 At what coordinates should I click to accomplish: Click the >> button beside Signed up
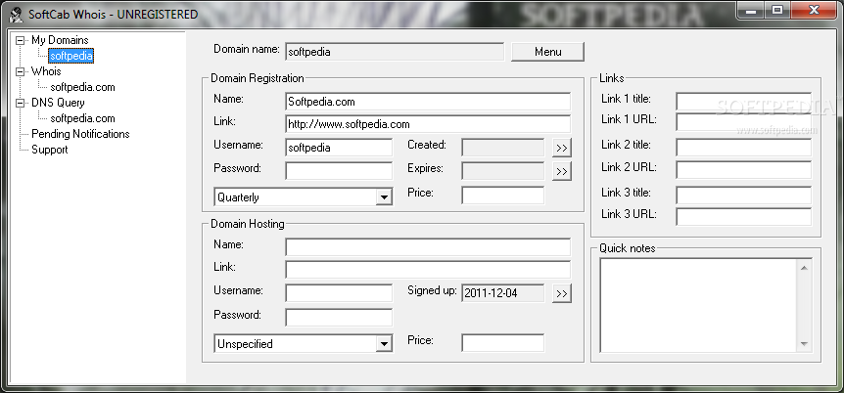coord(561,293)
